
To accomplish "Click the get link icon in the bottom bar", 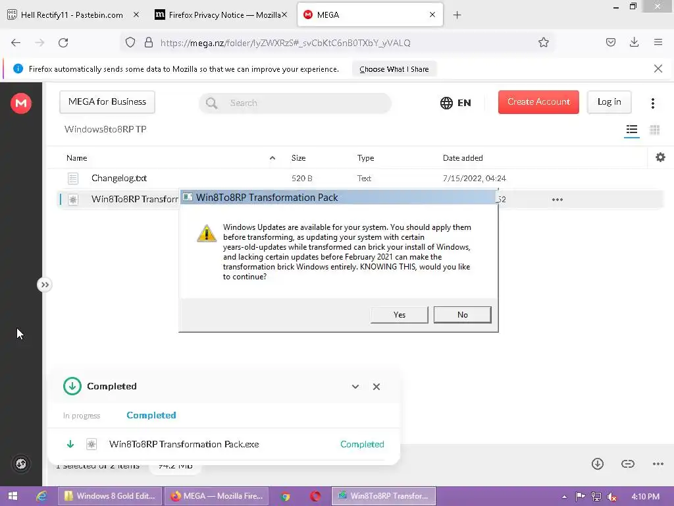I will [x=627, y=464].
